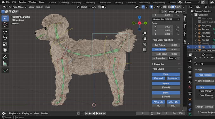This screenshot has width=215, height=119.
Task: Click the viewport zoom magnifier icon
Action: (145, 33)
